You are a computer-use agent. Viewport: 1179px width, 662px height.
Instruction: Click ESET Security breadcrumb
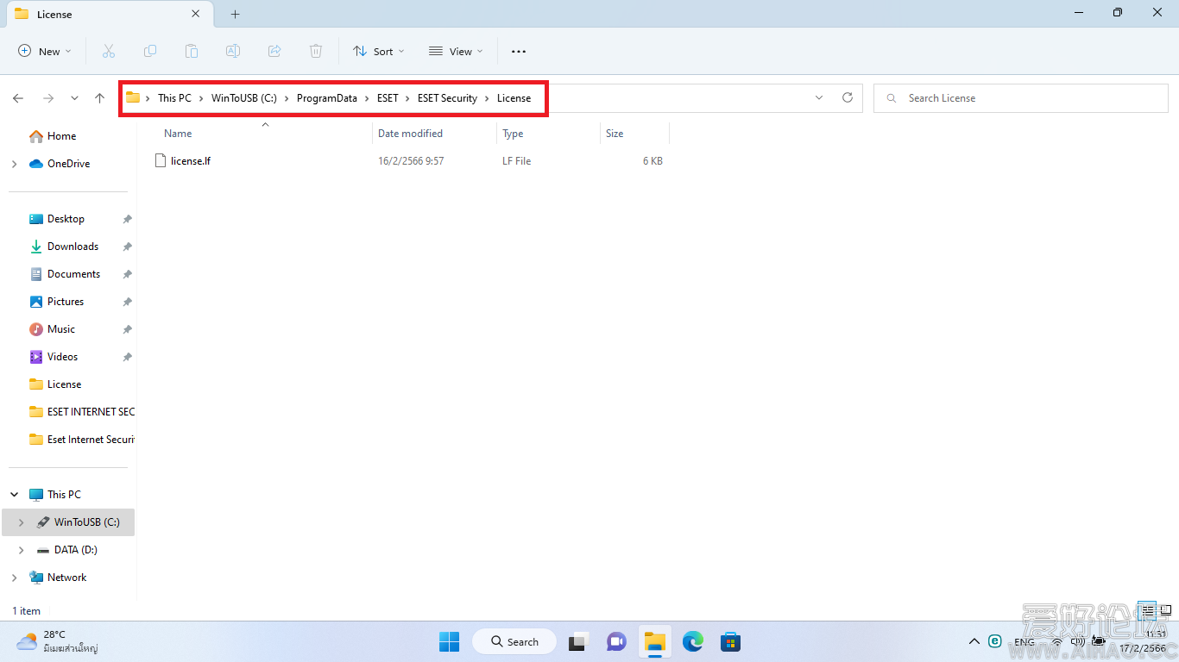coord(447,98)
